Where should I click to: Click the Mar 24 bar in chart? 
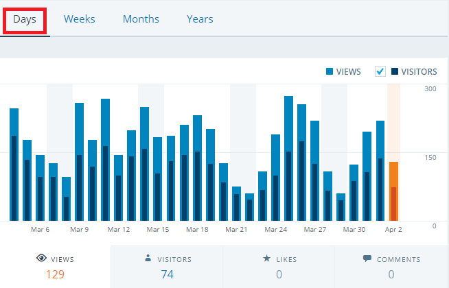[x=275, y=178]
